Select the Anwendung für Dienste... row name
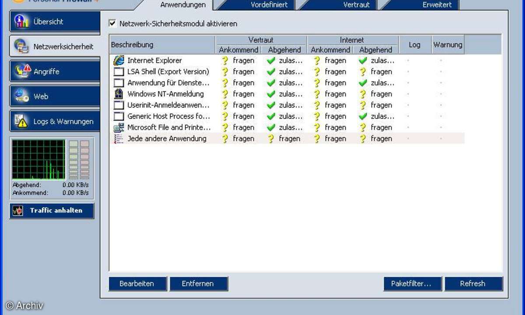 168,83
